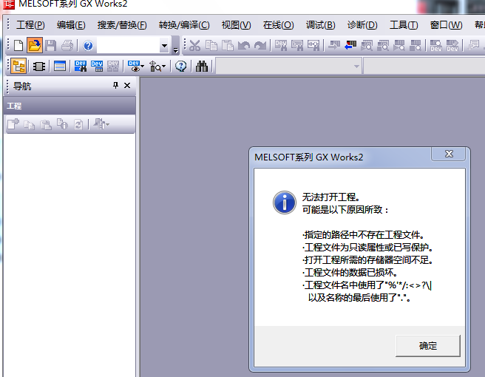485x377 pixels.
Task: Click the binoculars search icon
Action: click(x=201, y=66)
